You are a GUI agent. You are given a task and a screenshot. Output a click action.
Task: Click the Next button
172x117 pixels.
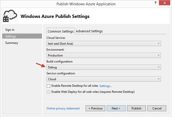tap(116, 108)
